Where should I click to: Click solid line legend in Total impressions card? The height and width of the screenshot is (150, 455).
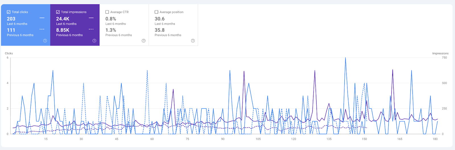pos(91,18)
